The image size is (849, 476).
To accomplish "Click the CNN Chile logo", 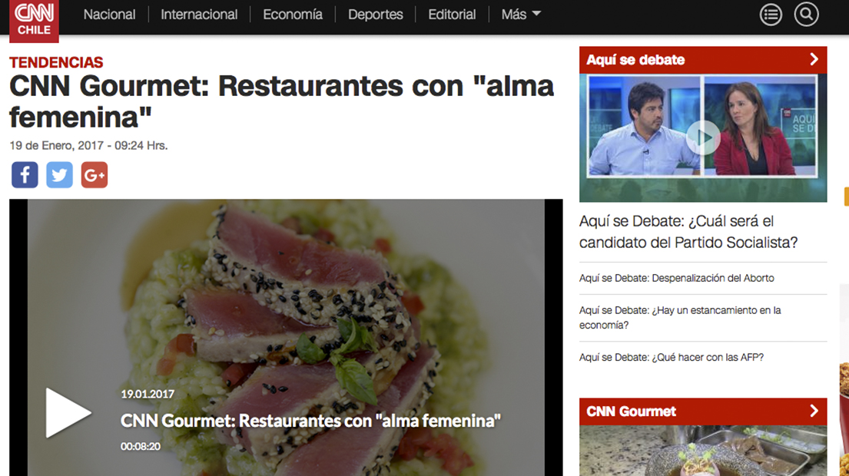I will point(34,20).
